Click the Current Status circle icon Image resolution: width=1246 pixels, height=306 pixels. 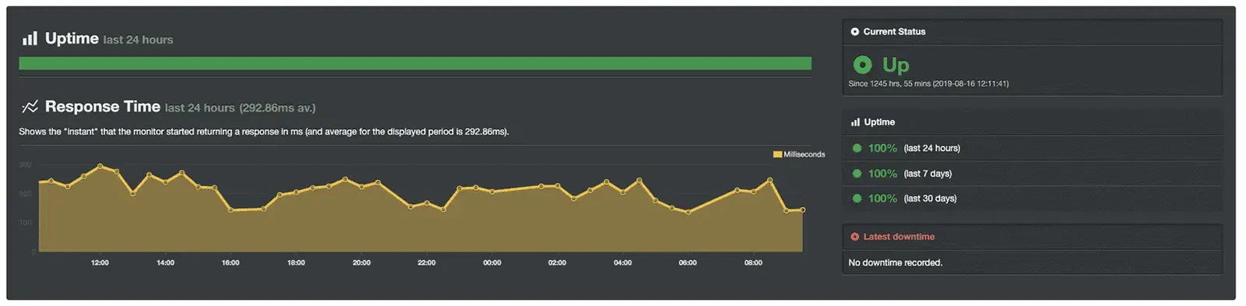click(854, 32)
